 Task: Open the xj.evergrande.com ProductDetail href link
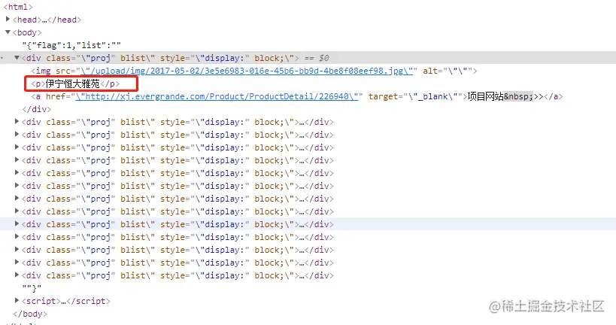pos(217,96)
